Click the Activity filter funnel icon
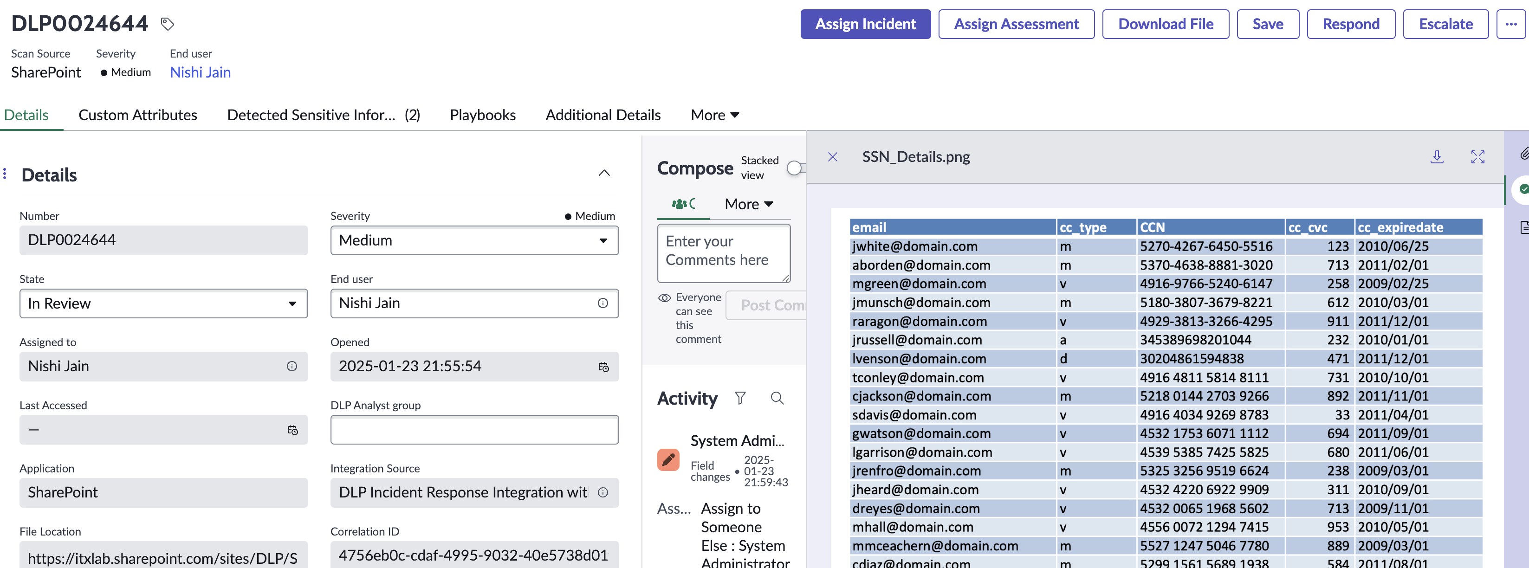This screenshot has width=1529, height=568. (739, 398)
